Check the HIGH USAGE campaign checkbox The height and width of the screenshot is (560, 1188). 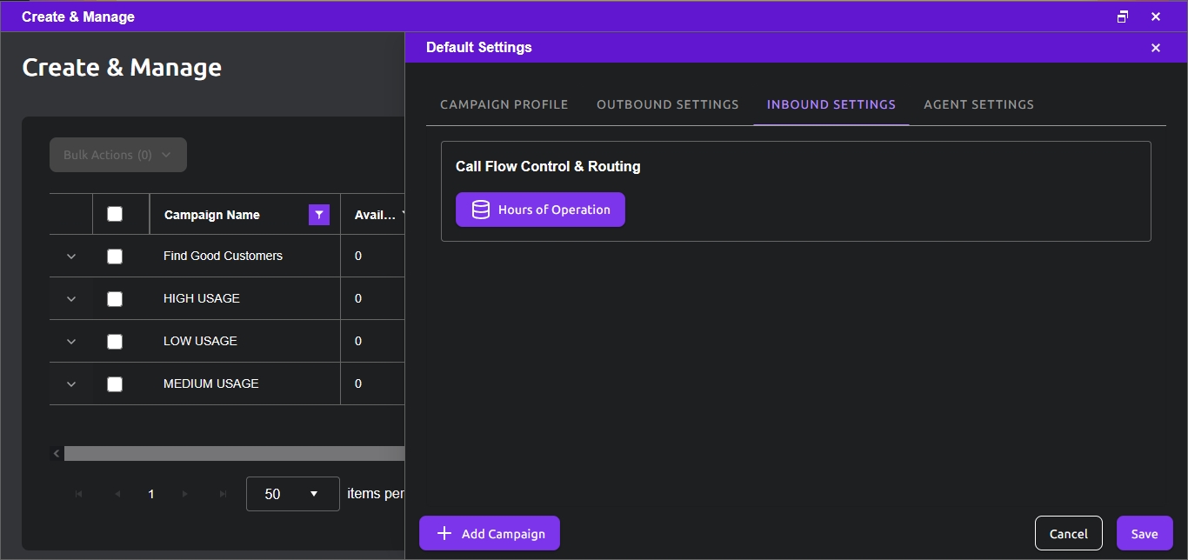click(115, 299)
